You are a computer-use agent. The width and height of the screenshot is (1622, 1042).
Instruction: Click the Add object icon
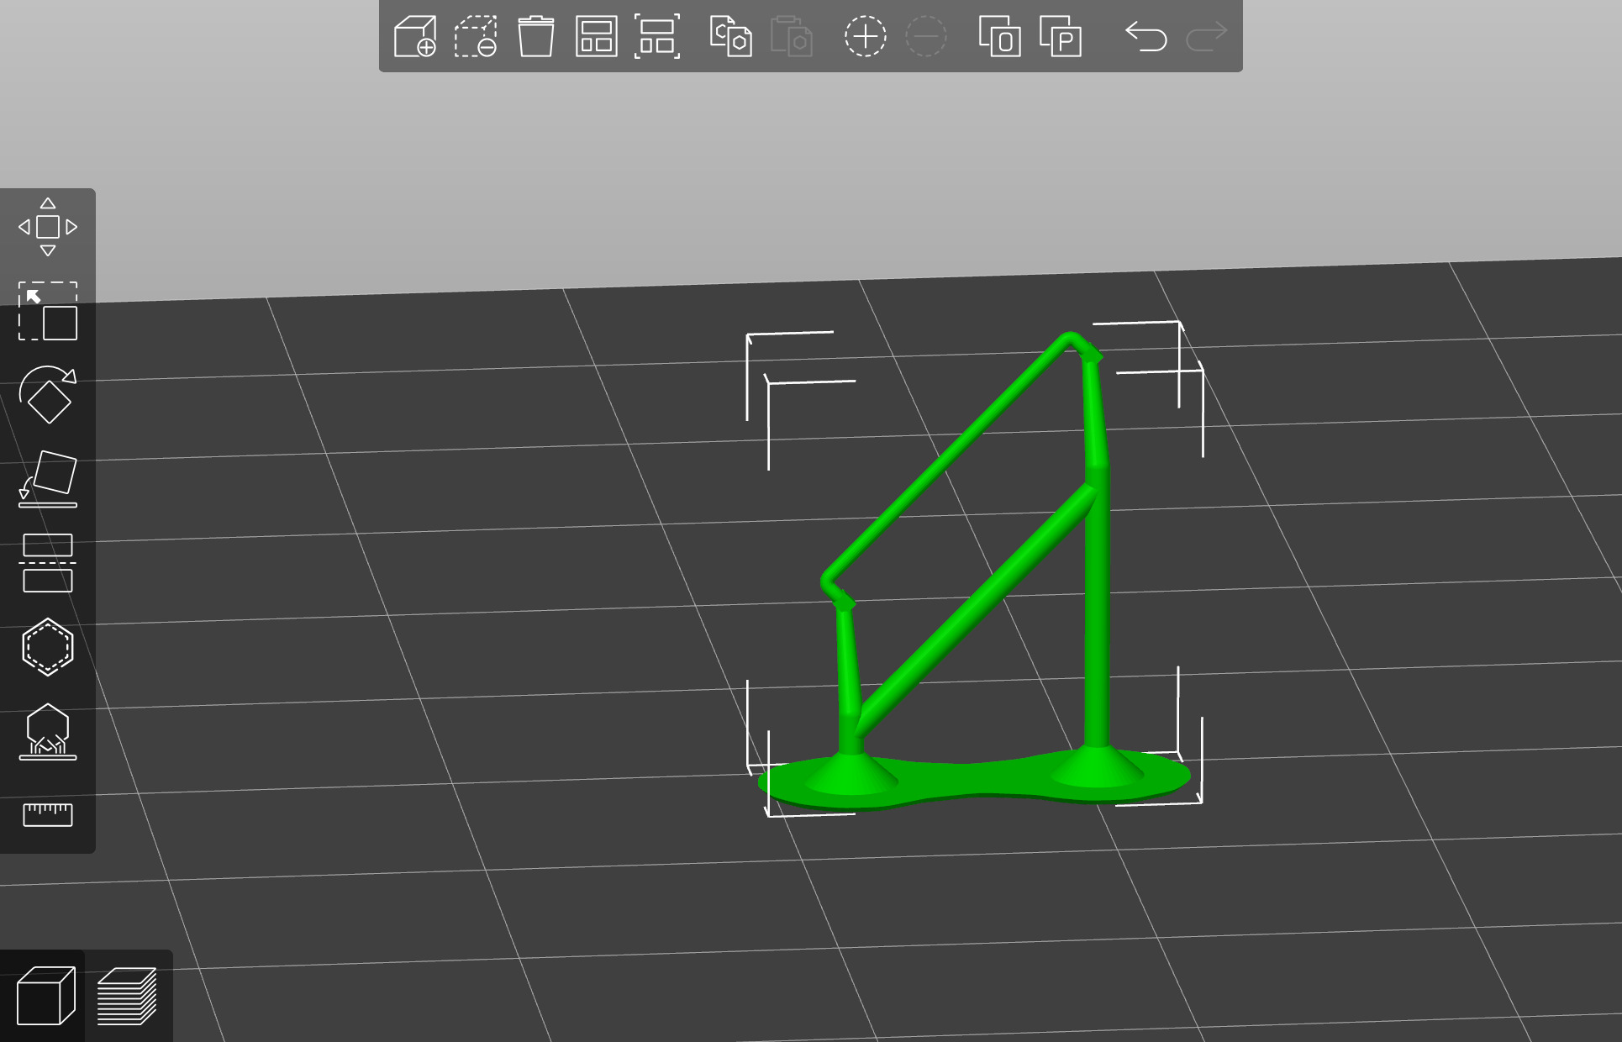(415, 37)
